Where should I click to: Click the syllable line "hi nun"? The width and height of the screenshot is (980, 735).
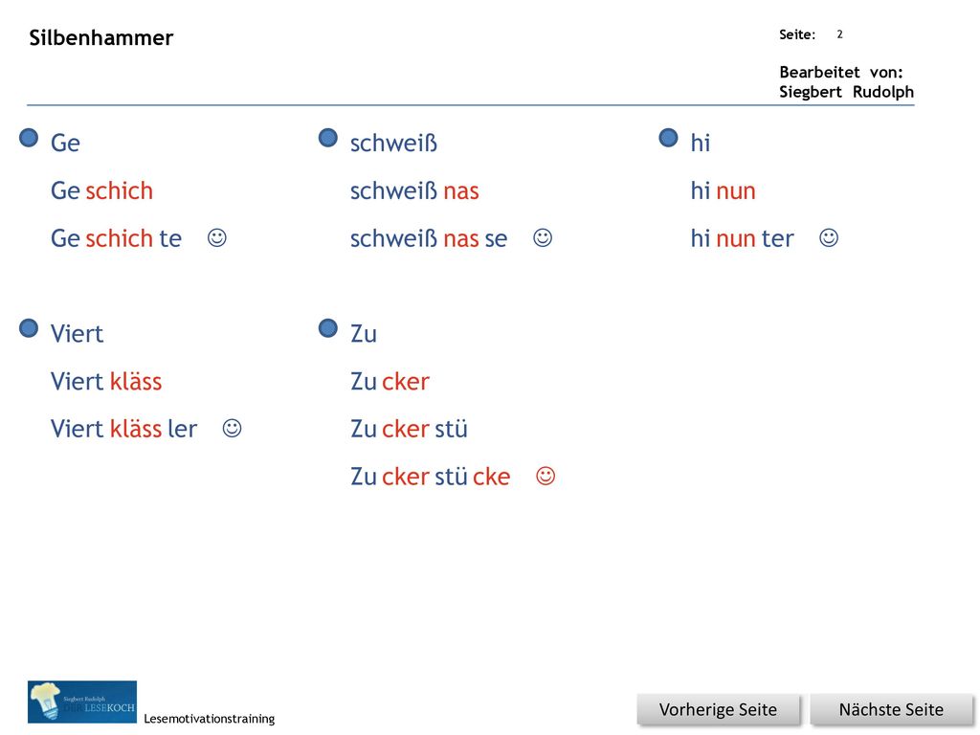click(x=724, y=190)
